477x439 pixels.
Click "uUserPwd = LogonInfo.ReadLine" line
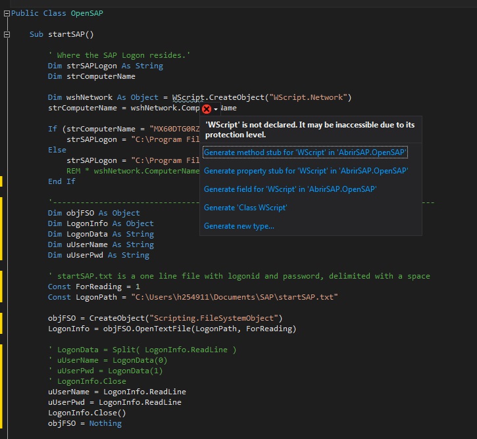click(114, 402)
